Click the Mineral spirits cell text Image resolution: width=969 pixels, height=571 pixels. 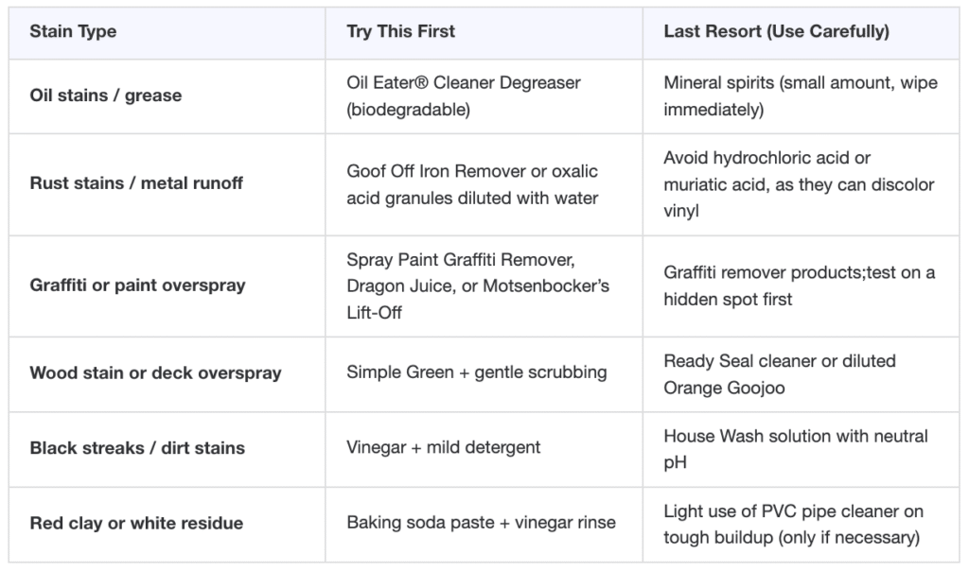point(800,95)
